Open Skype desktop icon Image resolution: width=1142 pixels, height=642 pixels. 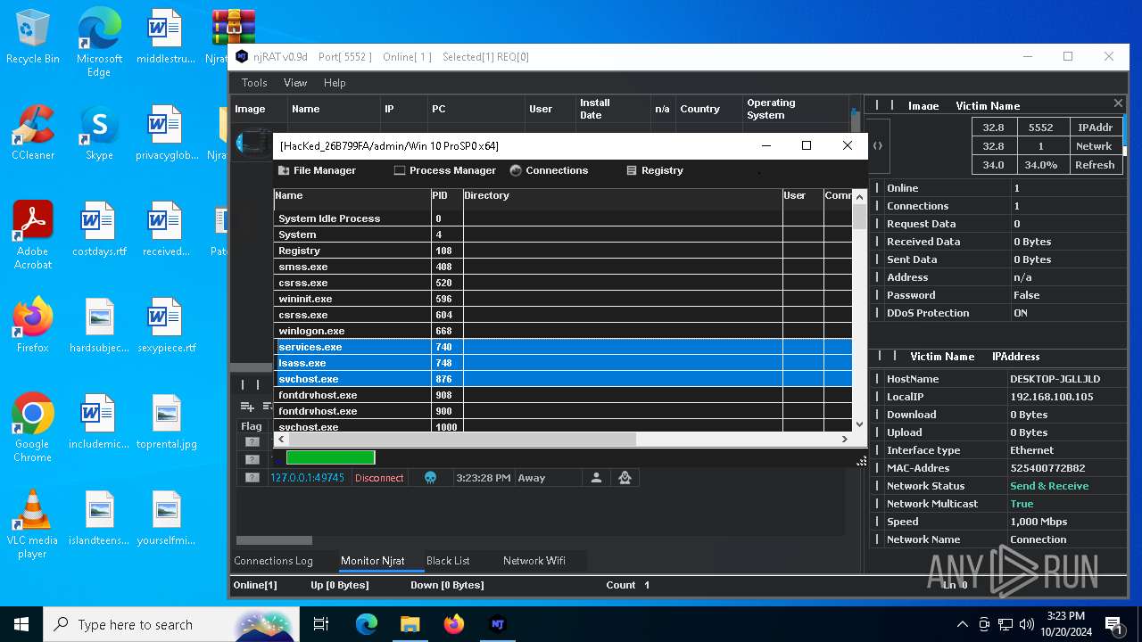click(99, 132)
